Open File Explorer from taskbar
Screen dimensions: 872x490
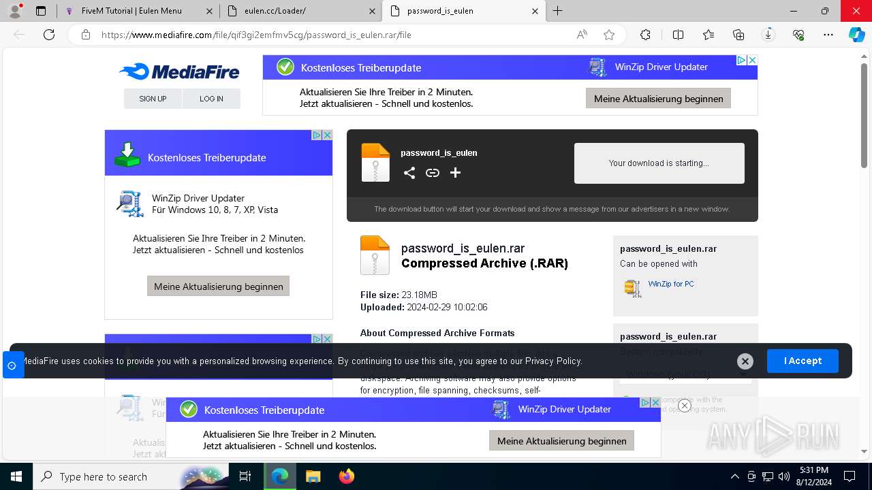[x=313, y=476]
